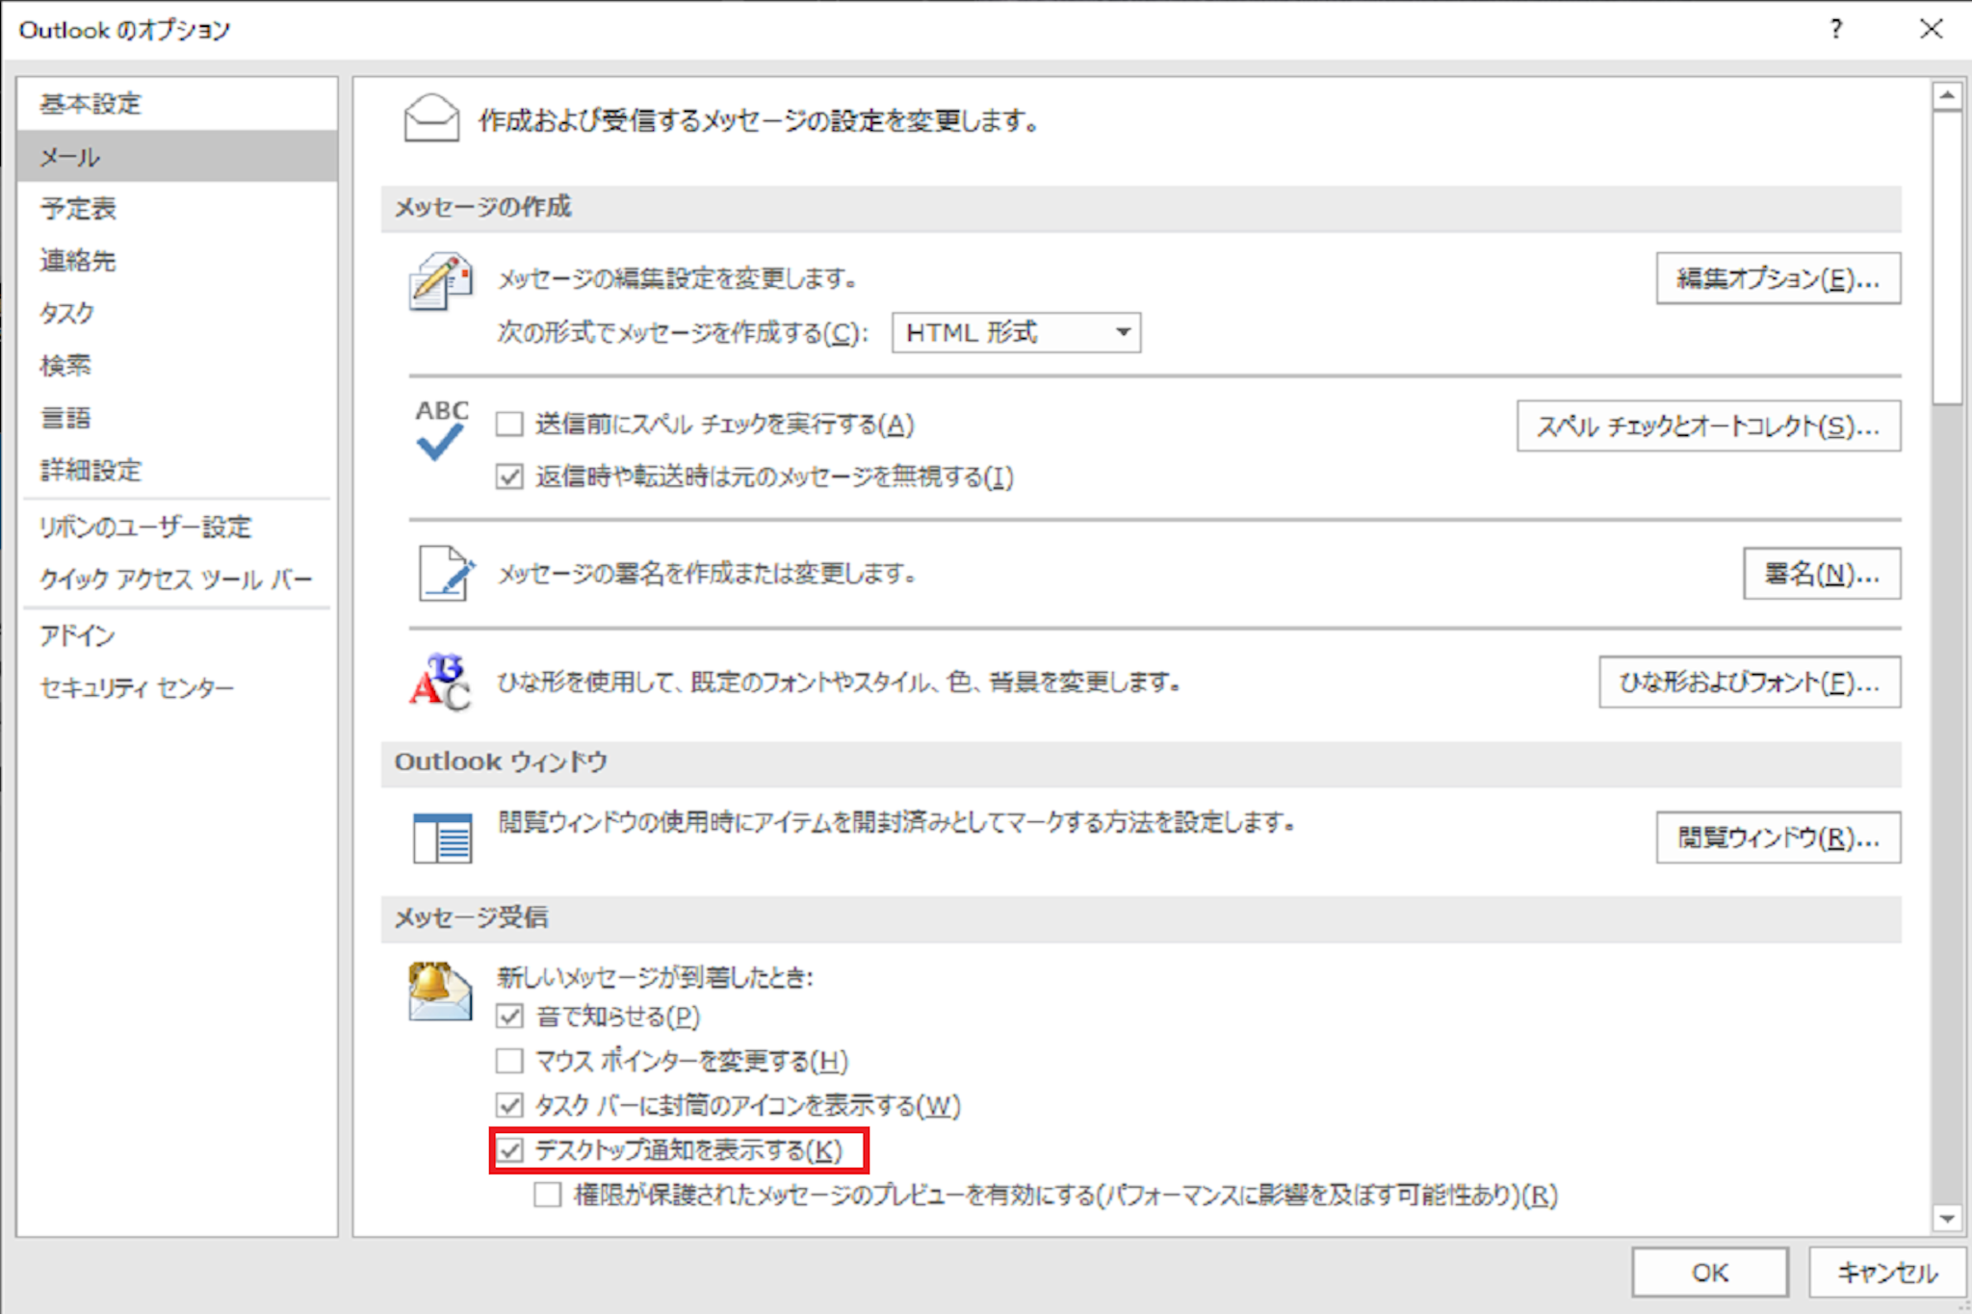Select 予定表 in the left sidebar
Screen dimensions: 1972x1314
pos(79,209)
